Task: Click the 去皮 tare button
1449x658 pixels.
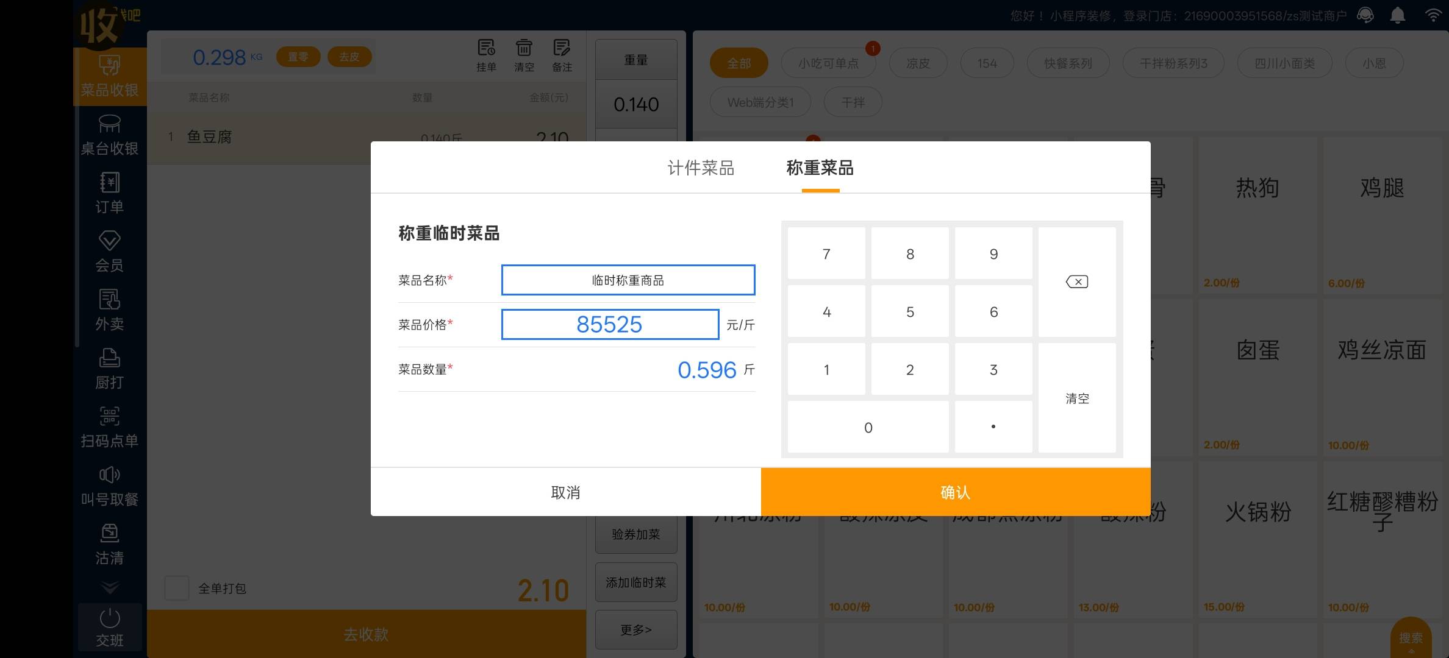Action: (349, 57)
